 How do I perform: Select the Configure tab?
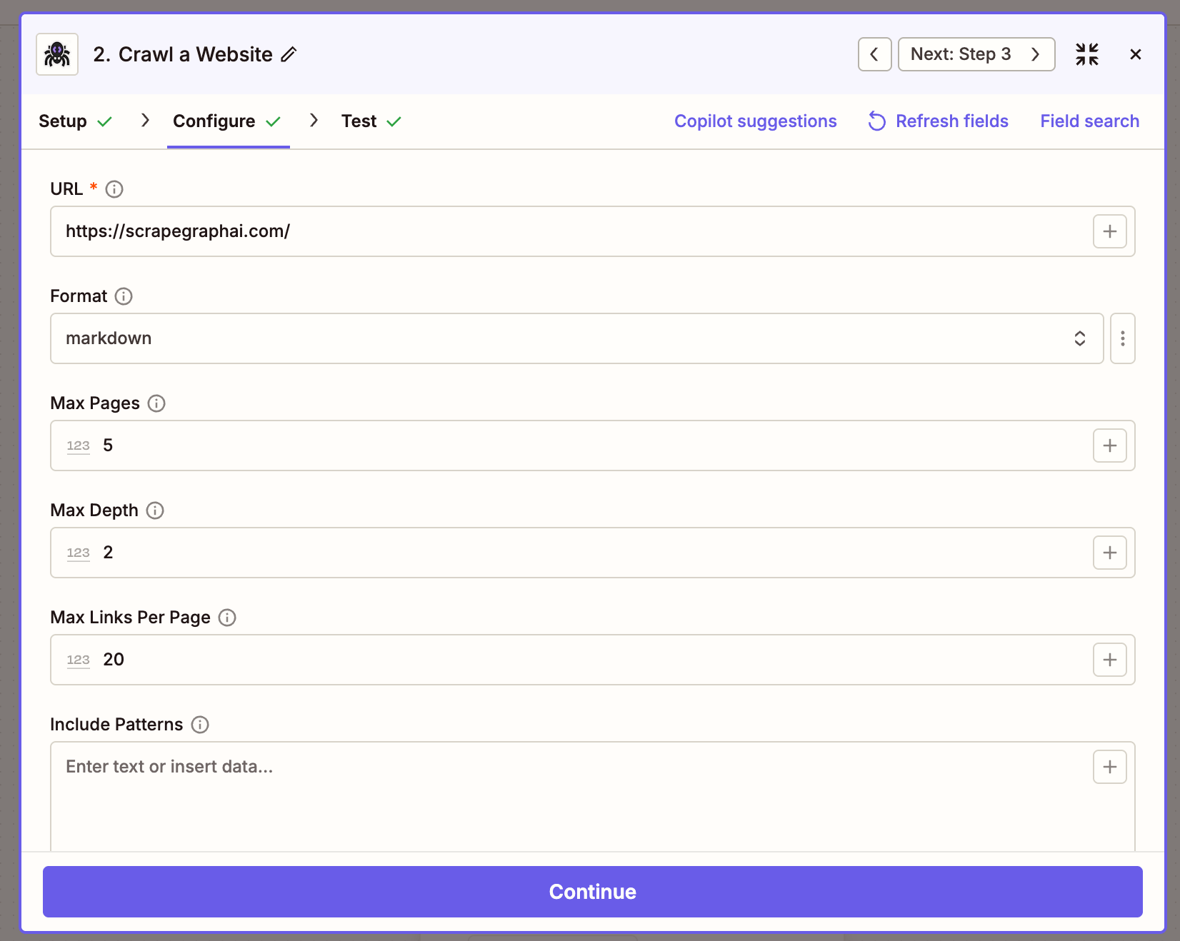point(227,121)
